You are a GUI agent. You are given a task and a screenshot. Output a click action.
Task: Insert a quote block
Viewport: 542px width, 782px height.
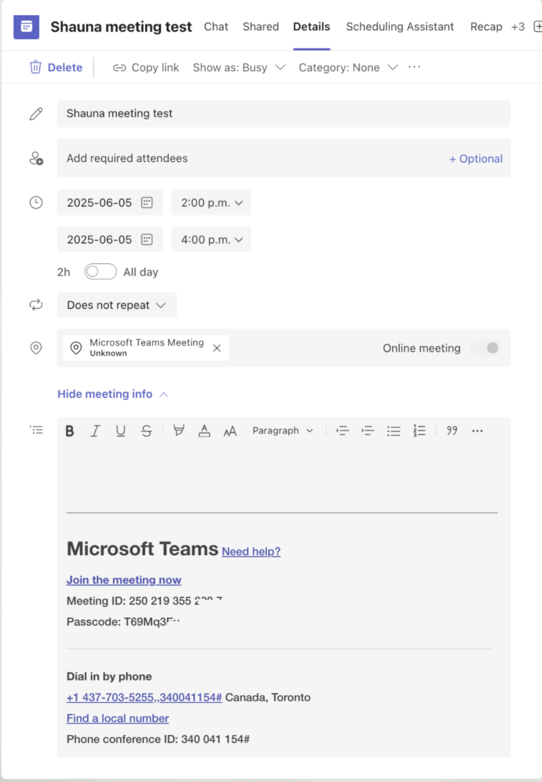point(452,431)
